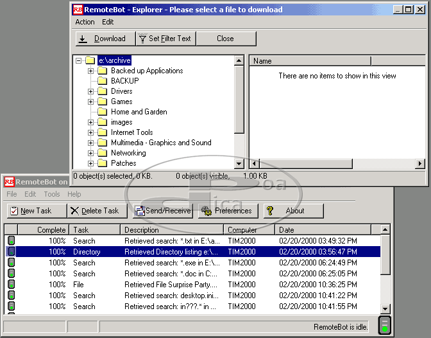431x338 pixels.
Task: Open the Edit menu in Explorer window
Action: [108, 22]
